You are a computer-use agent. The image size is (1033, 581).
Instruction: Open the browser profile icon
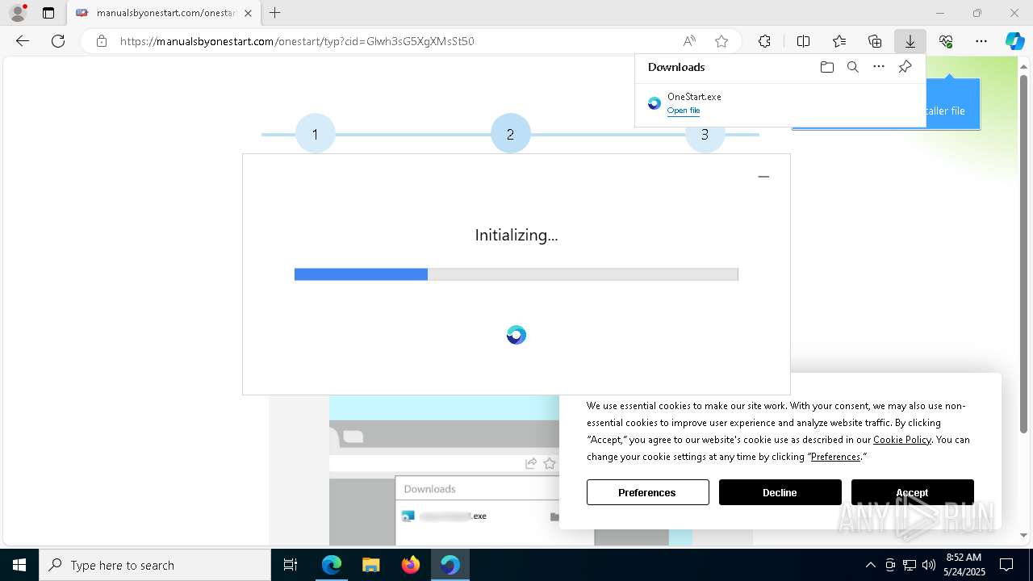(x=18, y=13)
